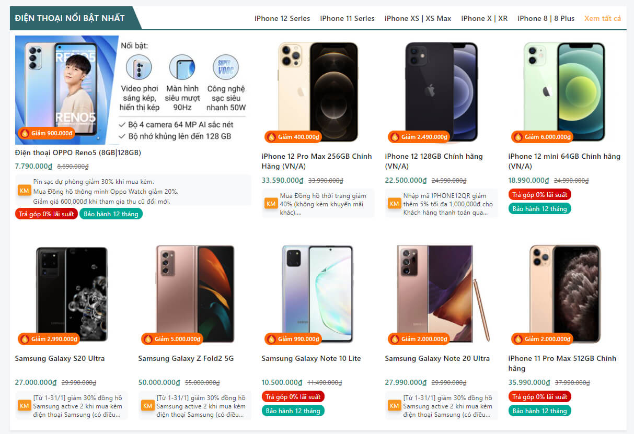Click the OPPO Reno5 promotional banner image

pos(67,90)
